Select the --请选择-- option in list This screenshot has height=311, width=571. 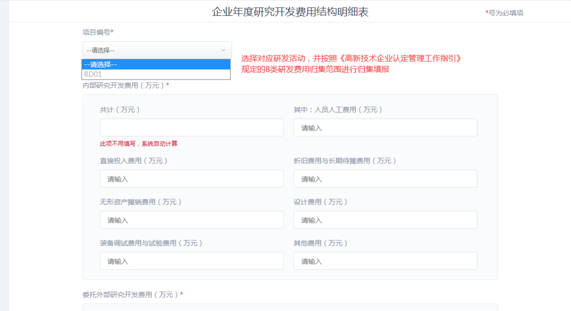pyautogui.click(x=156, y=64)
